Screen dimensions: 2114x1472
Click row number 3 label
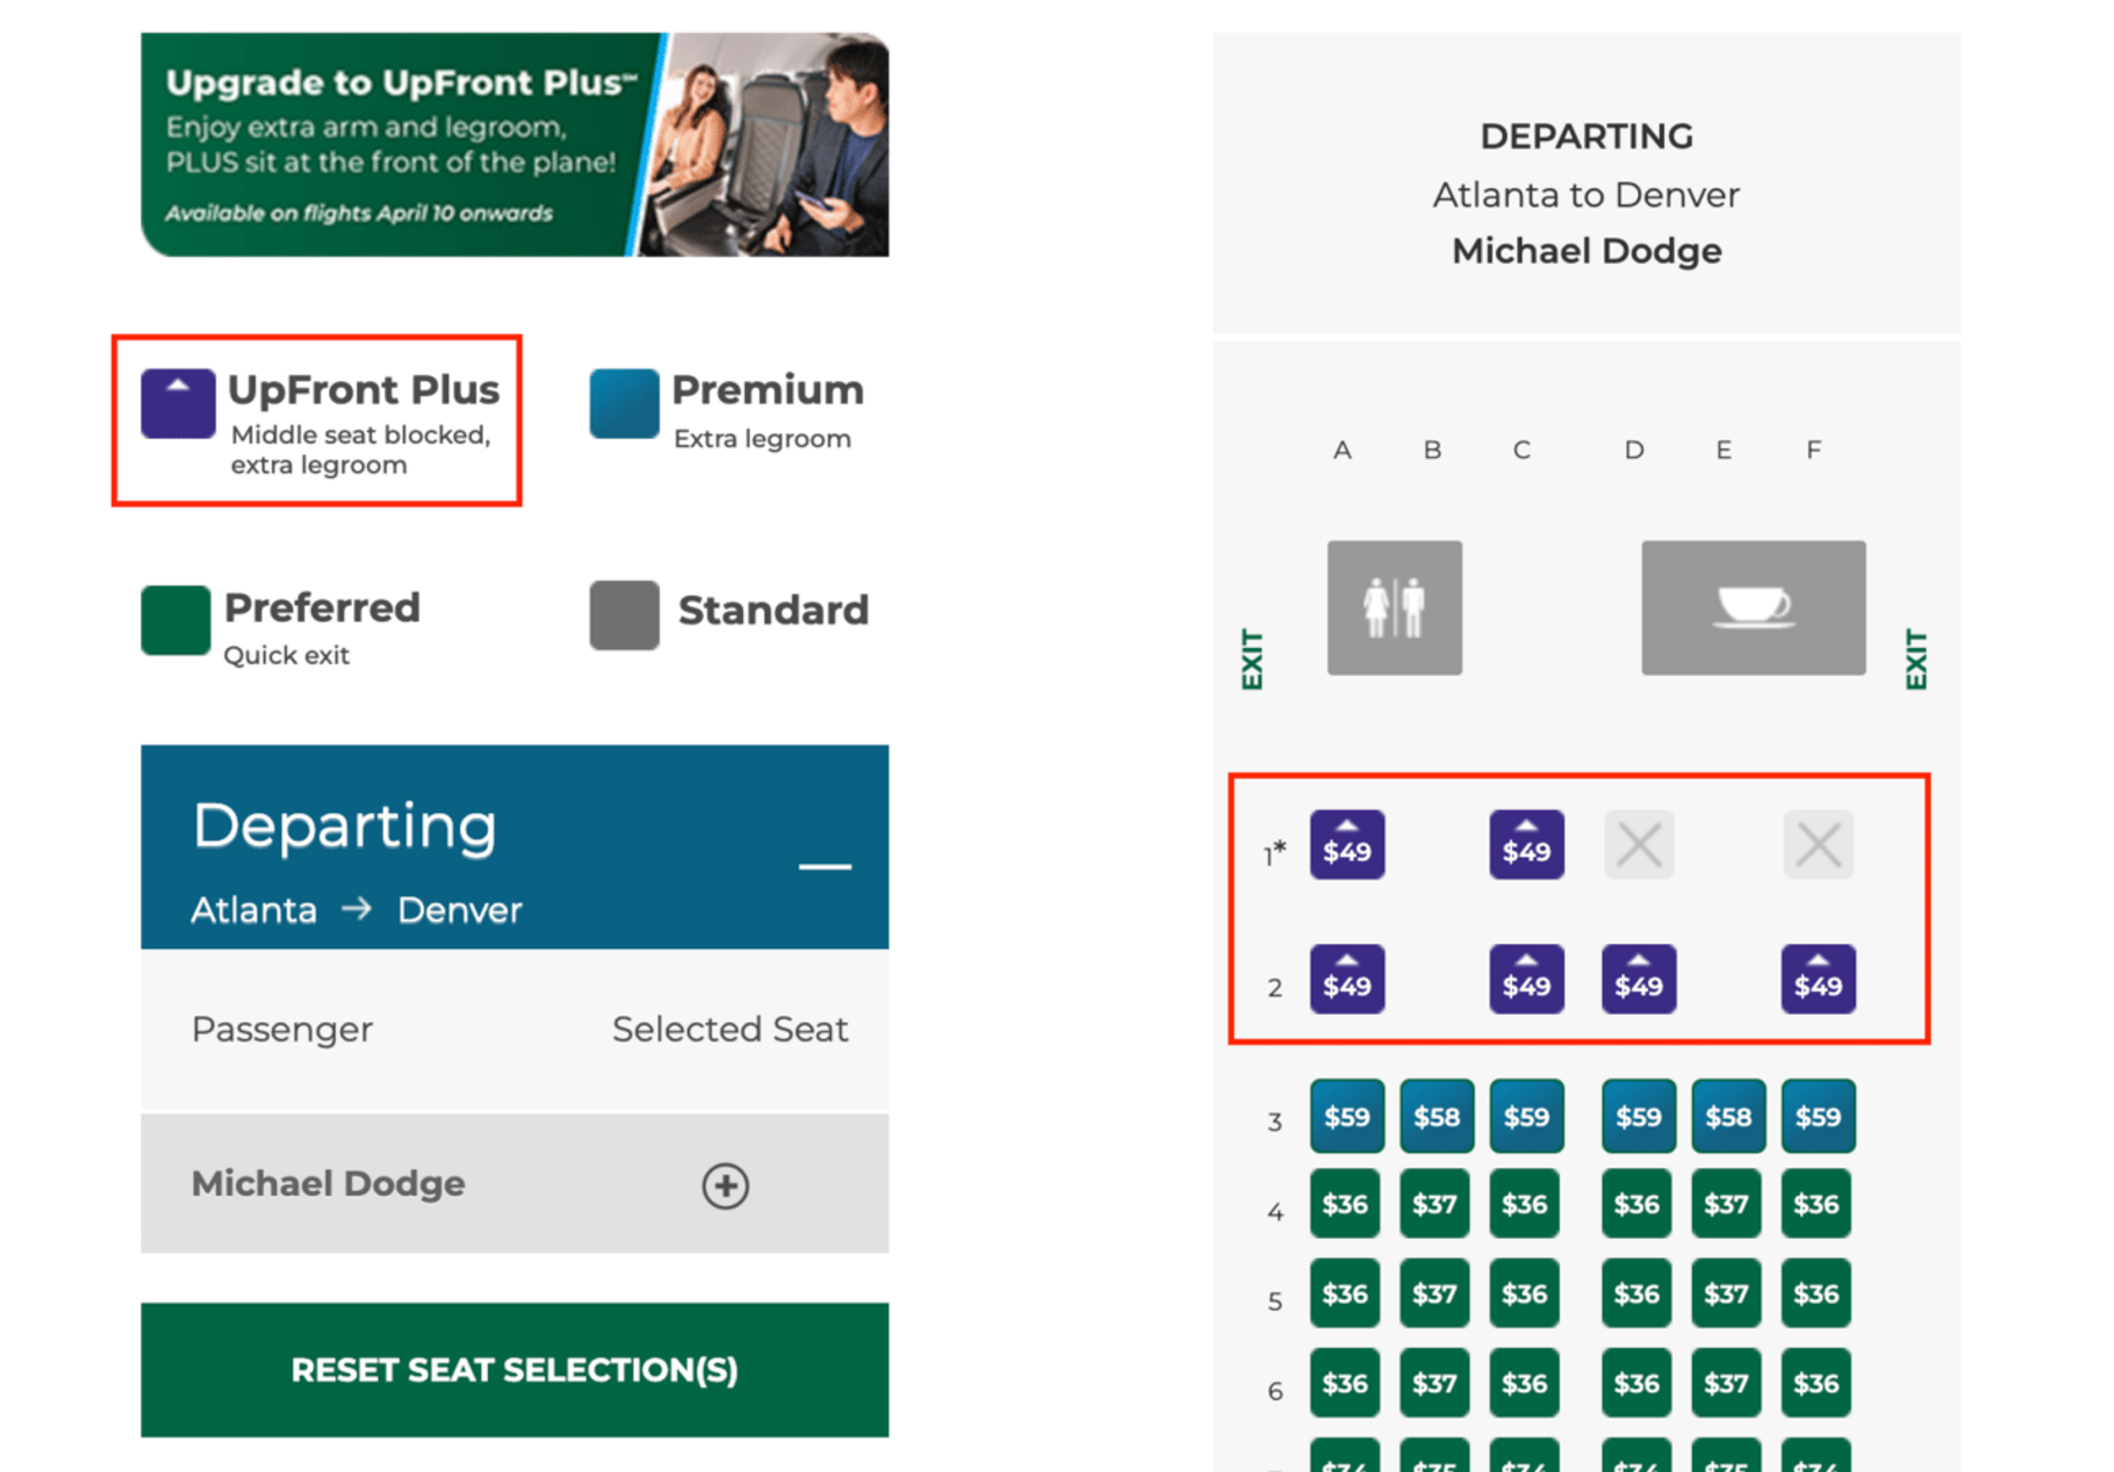1274,1121
